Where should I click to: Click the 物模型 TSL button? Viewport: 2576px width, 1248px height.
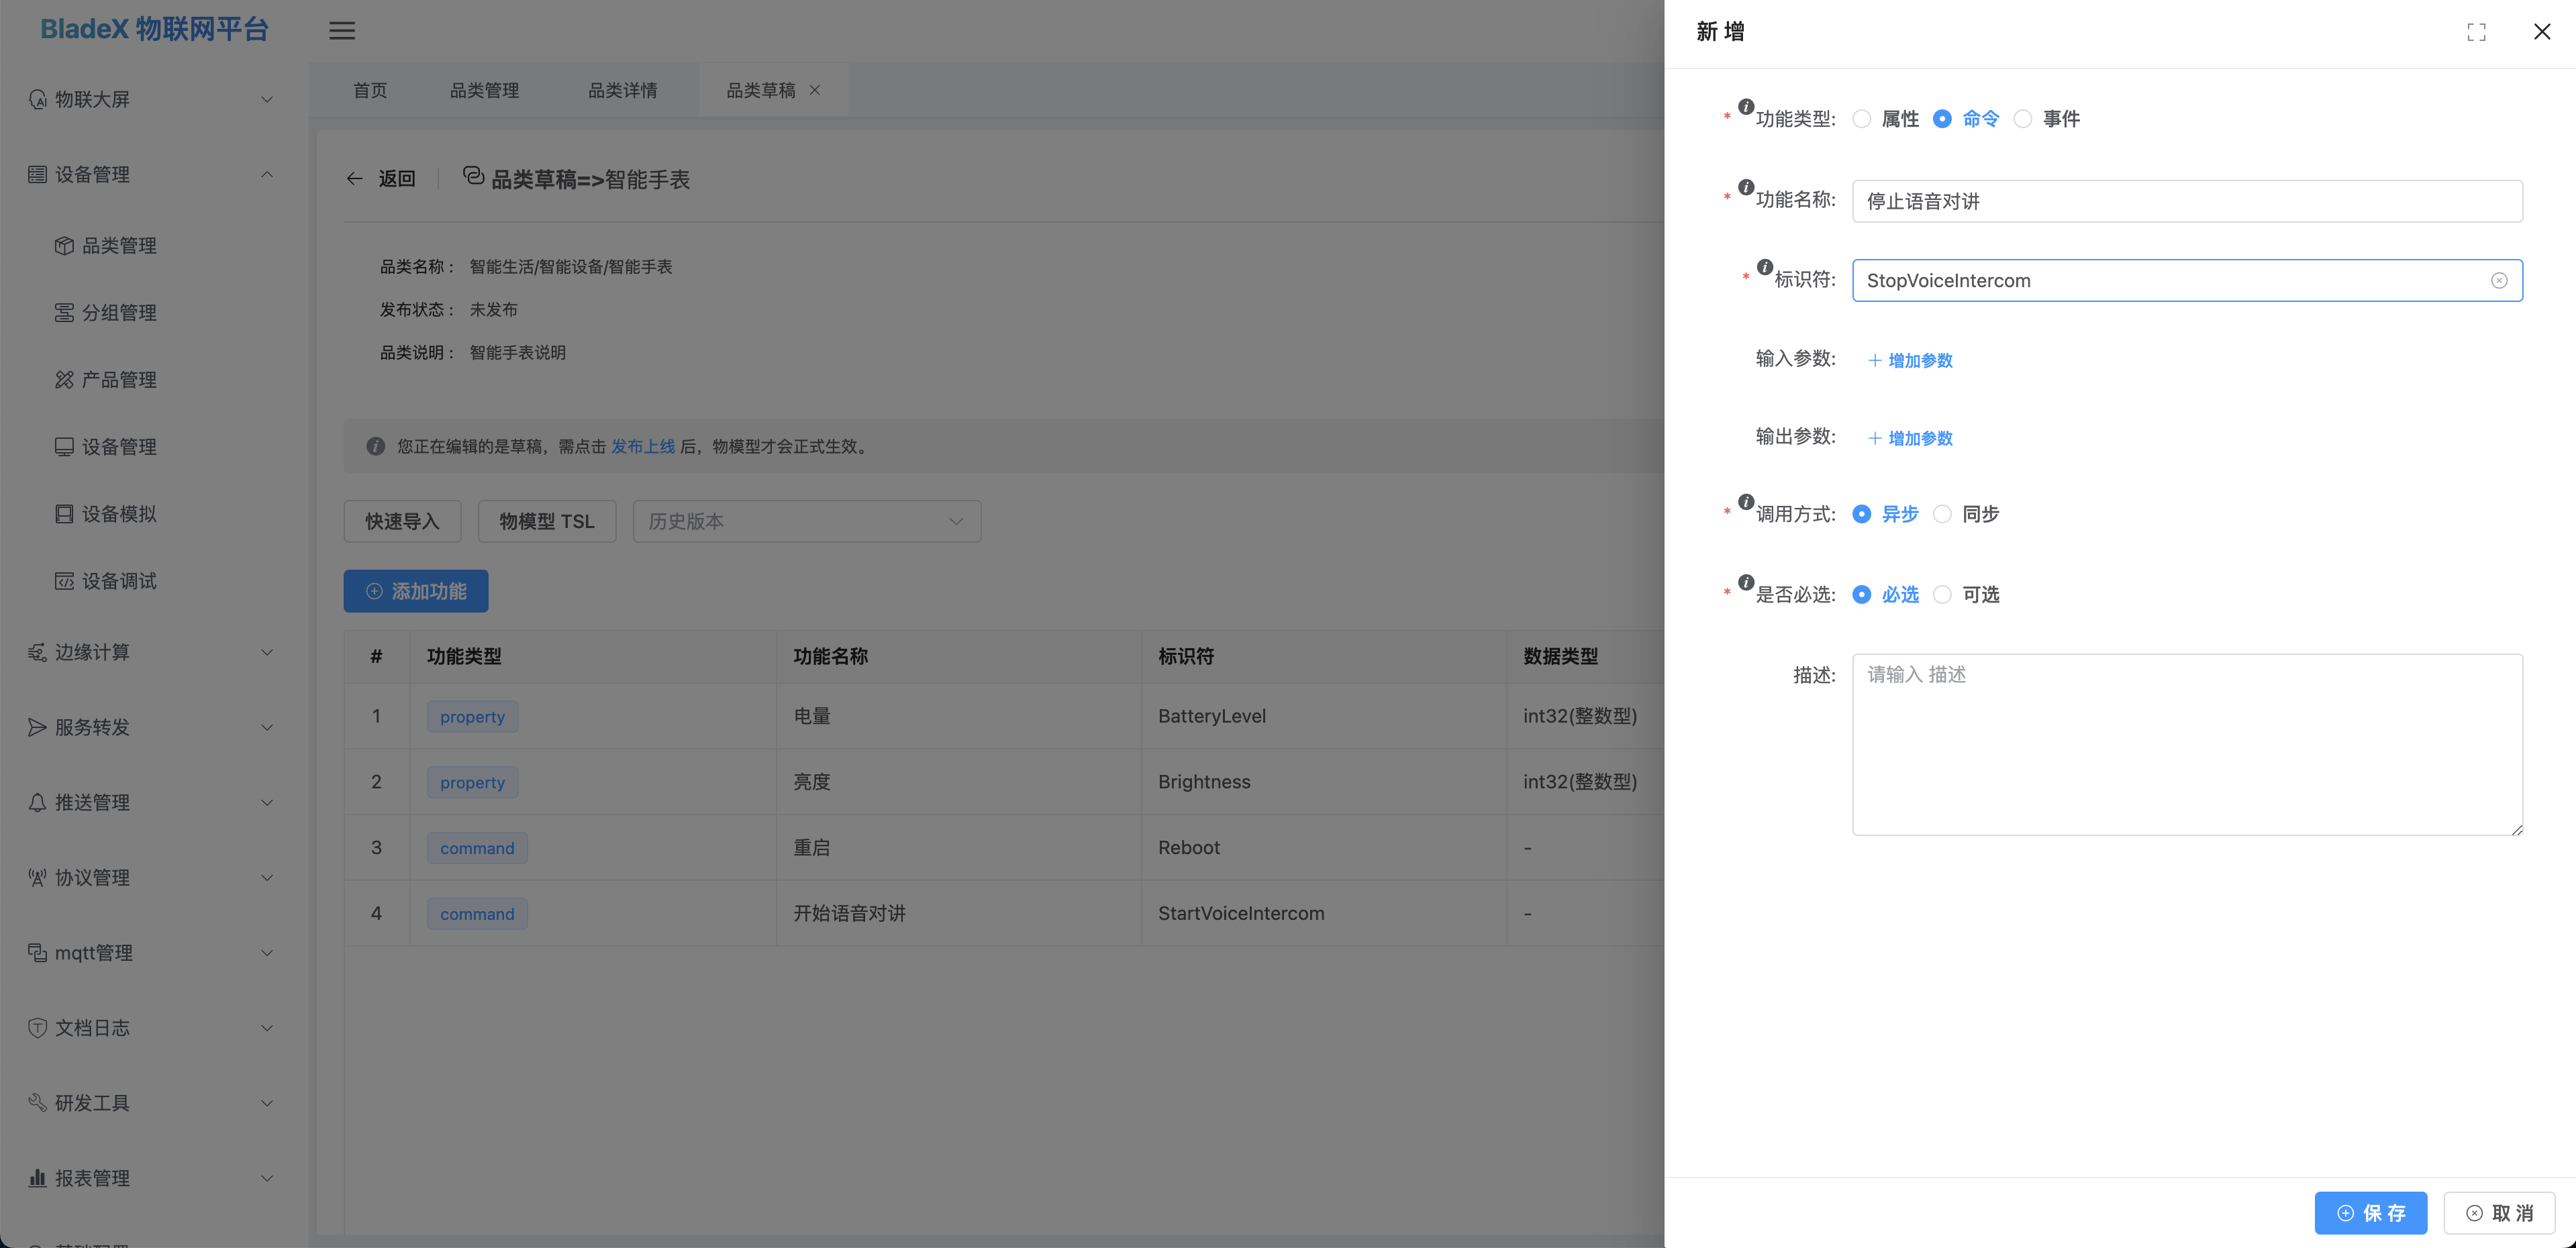pos(547,521)
